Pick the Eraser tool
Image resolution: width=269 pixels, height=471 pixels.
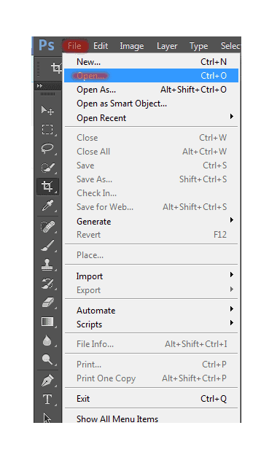click(x=47, y=303)
